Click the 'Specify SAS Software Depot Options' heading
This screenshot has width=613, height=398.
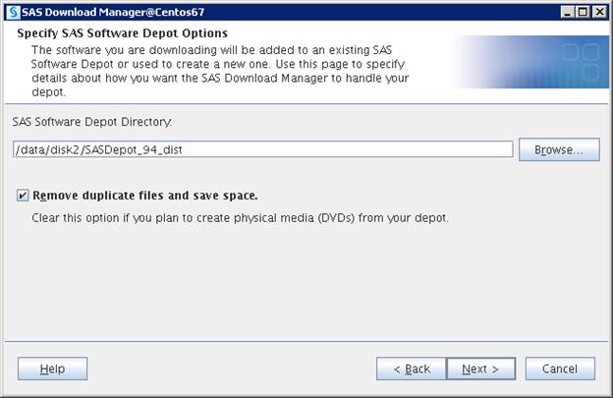pos(123,33)
